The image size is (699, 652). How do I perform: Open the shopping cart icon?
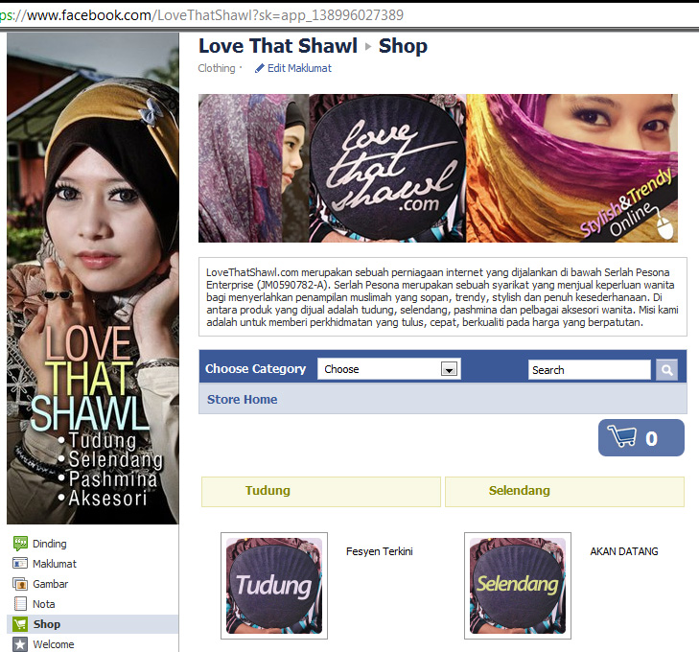(x=622, y=436)
